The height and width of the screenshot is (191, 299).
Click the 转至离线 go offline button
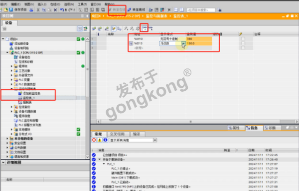(x=137, y=9)
